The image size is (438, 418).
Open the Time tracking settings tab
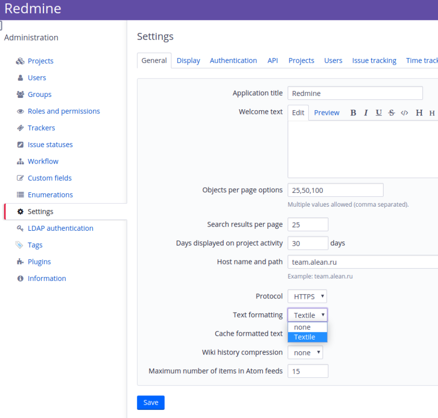tap(422, 61)
